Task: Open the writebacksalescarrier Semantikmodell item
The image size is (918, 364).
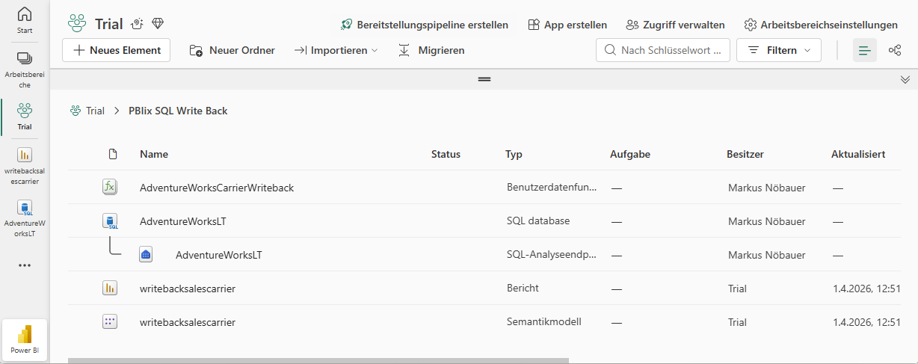Action: tap(188, 322)
